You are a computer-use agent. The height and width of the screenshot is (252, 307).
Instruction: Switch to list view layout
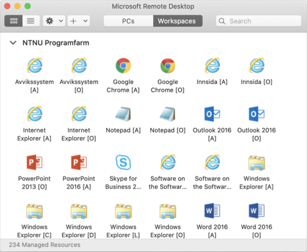[31, 21]
